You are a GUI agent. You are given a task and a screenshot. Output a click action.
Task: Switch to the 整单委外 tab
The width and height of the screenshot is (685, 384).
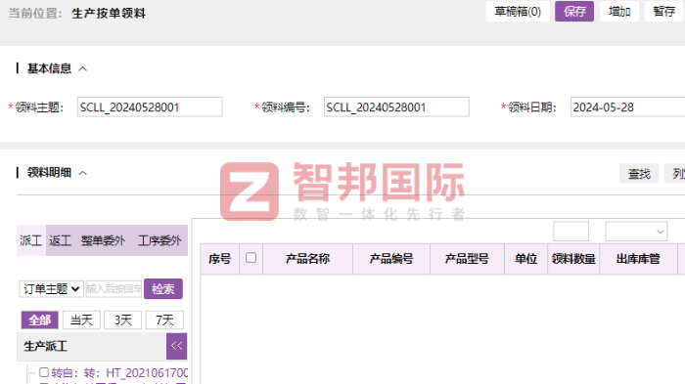pos(103,240)
